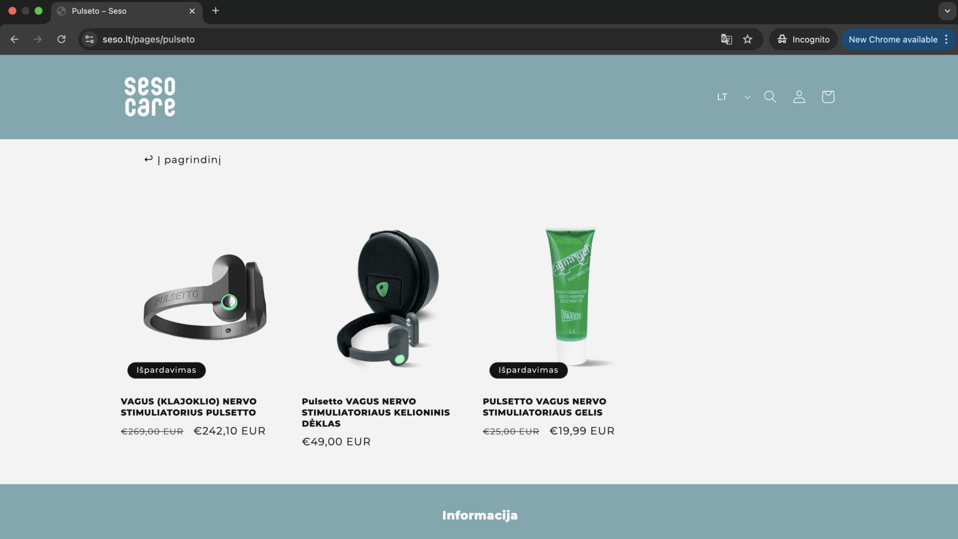Open the account login icon
This screenshot has height=539, width=958.
pyautogui.click(x=799, y=97)
